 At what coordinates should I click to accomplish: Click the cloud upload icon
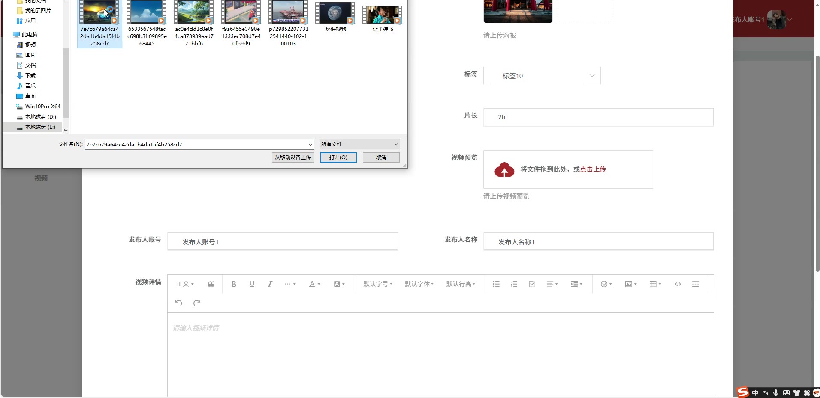click(x=504, y=169)
